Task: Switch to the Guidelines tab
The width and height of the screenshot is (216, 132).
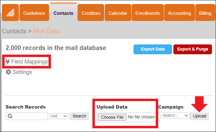Action: click(34, 13)
